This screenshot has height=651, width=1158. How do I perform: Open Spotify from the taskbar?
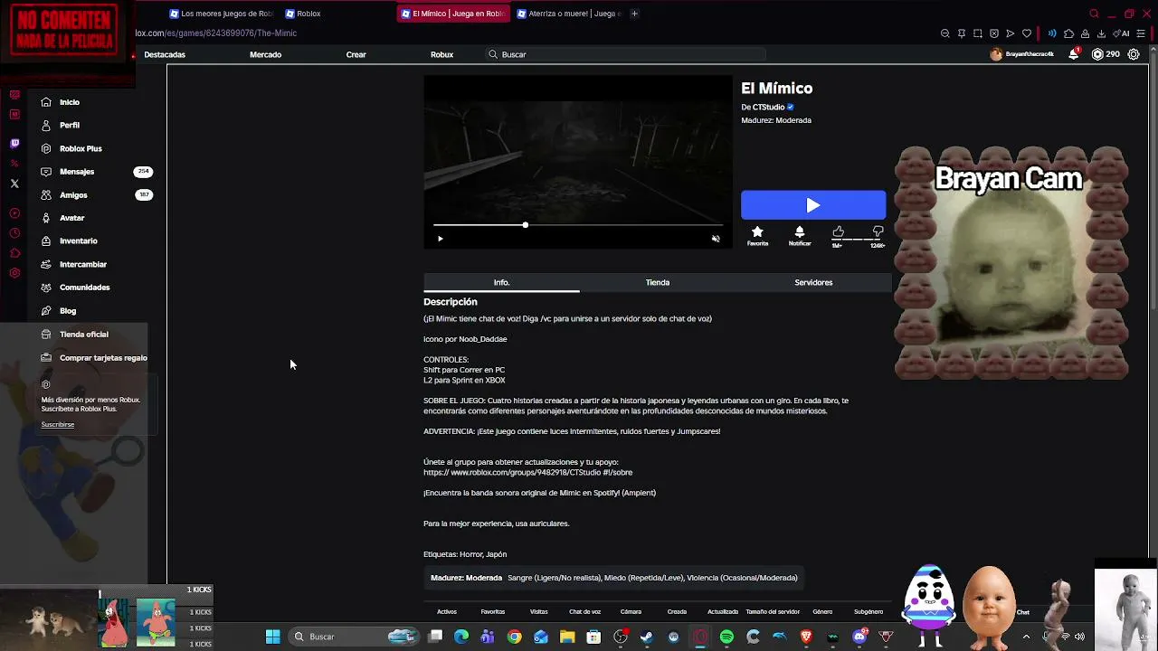726,637
